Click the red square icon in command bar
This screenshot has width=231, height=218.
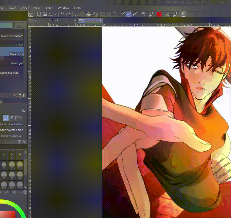point(159,14)
